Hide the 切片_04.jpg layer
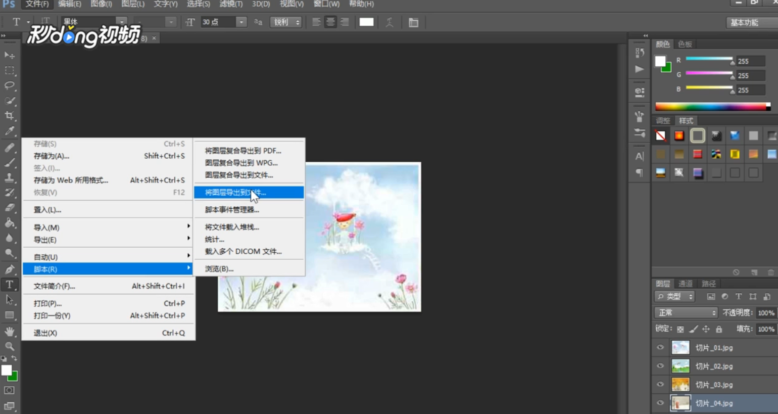This screenshot has height=414, width=778. coord(660,403)
